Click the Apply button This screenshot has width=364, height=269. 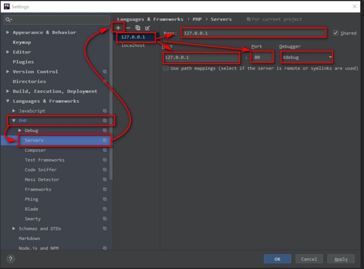[x=341, y=259]
